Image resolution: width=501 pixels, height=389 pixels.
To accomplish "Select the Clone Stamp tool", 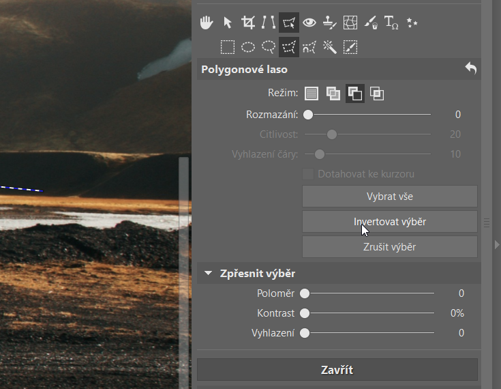I will (330, 23).
